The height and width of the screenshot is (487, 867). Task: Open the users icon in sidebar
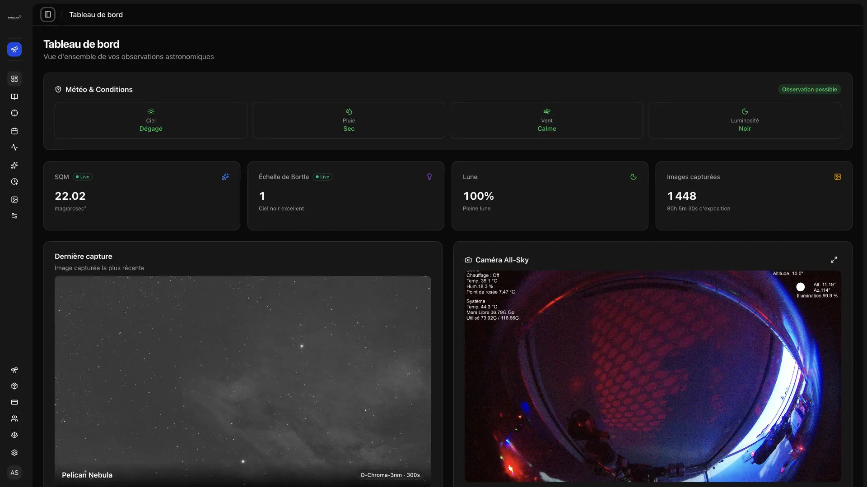tap(14, 418)
